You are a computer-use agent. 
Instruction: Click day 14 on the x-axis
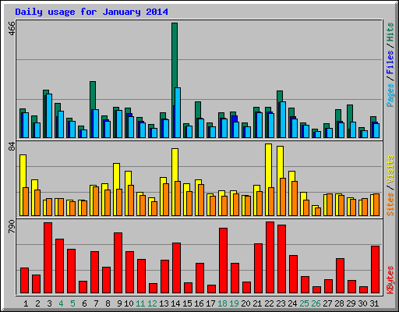pyautogui.click(x=175, y=303)
